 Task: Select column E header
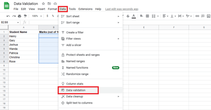(144, 27)
